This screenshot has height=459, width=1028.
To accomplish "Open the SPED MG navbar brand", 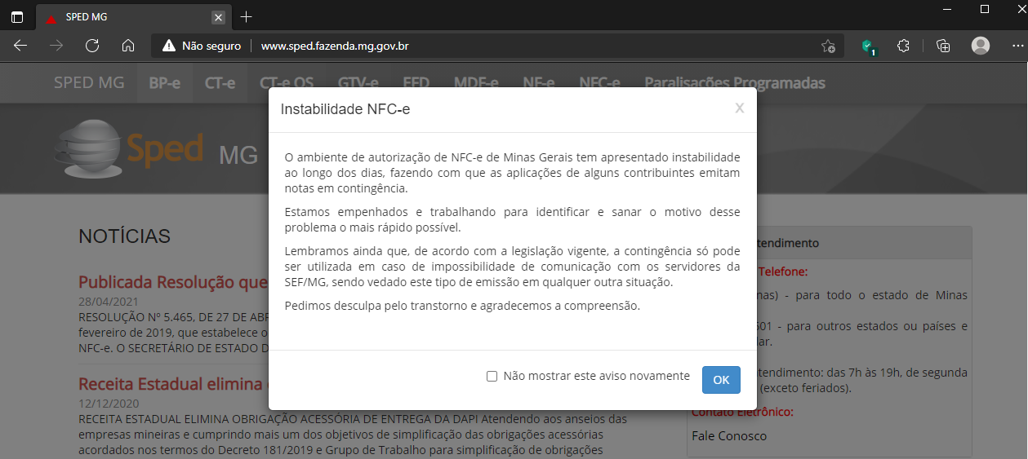I will (89, 82).
